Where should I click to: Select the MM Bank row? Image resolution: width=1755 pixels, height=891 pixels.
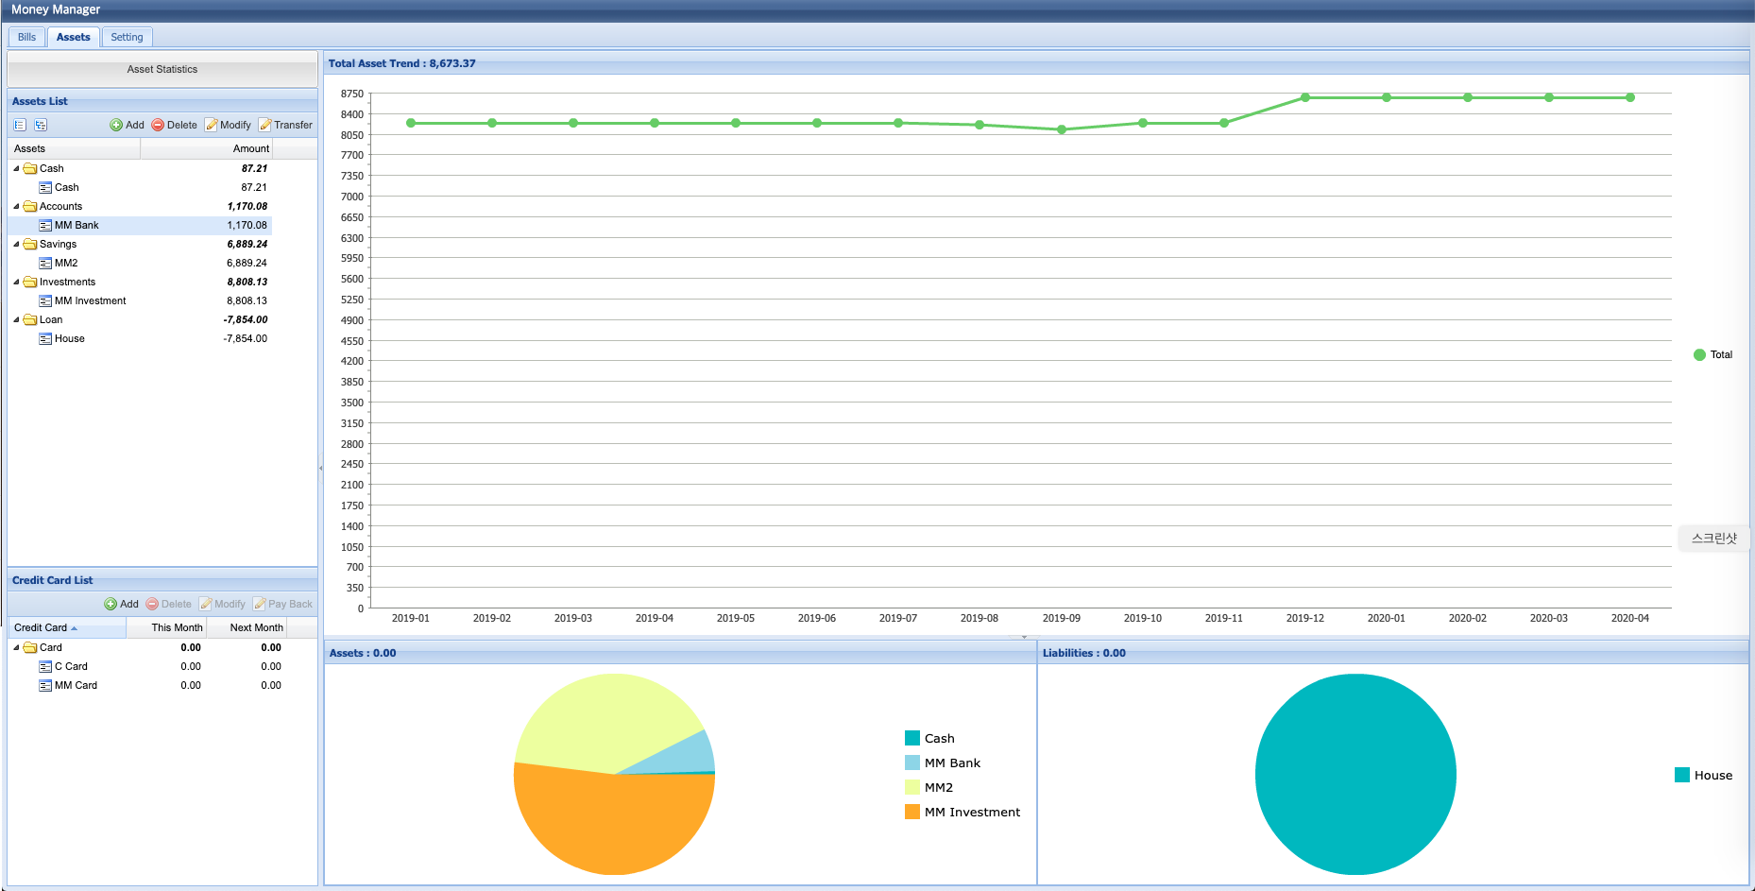140,225
